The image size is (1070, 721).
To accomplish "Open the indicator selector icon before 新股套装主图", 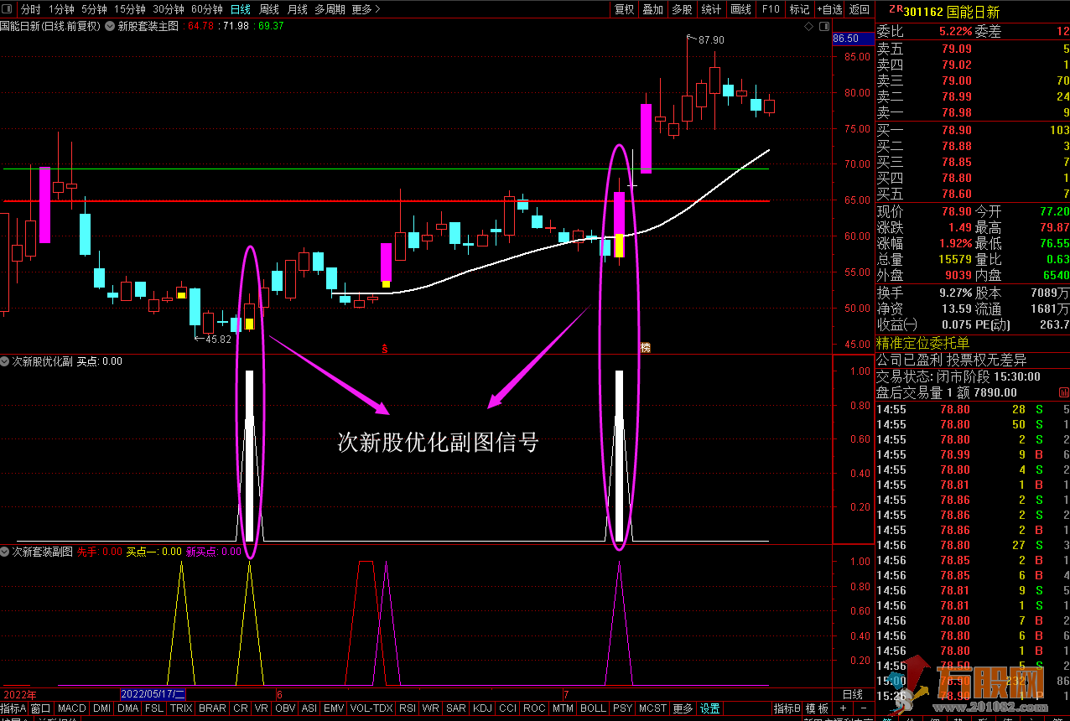I will click(109, 26).
